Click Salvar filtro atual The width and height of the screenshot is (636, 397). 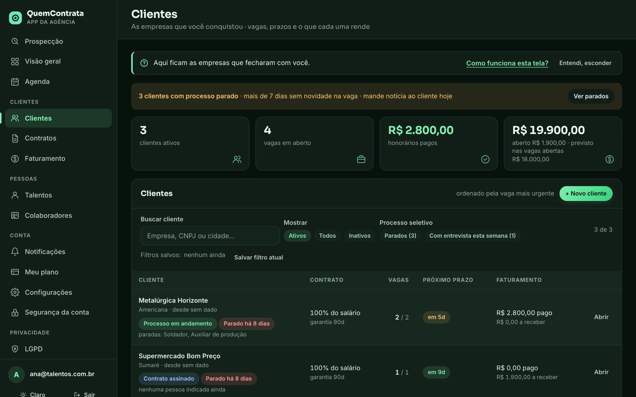pyautogui.click(x=258, y=257)
